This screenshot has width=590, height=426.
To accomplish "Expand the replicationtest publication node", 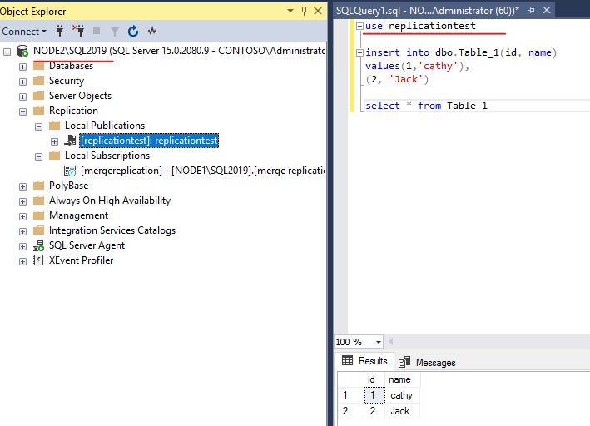I will tap(55, 142).
